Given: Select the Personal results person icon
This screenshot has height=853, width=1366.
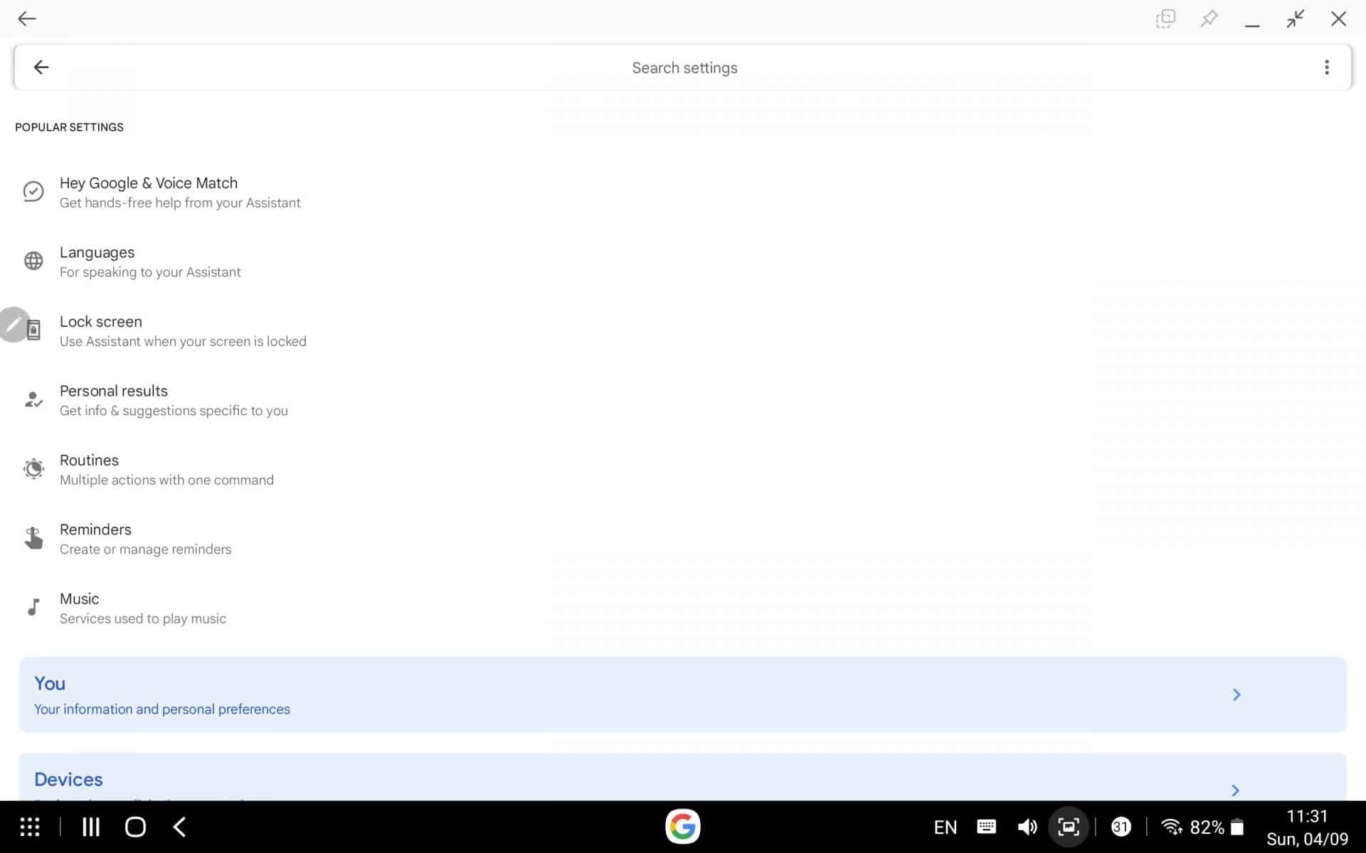Looking at the screenshot, I should click(x=33, y=399).
